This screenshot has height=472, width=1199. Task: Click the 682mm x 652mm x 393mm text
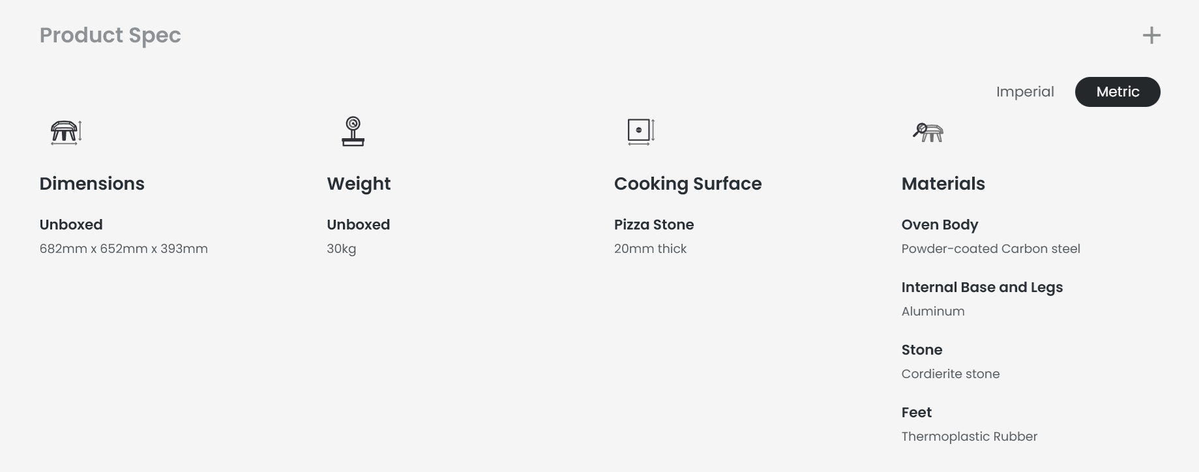pos(124,248)
